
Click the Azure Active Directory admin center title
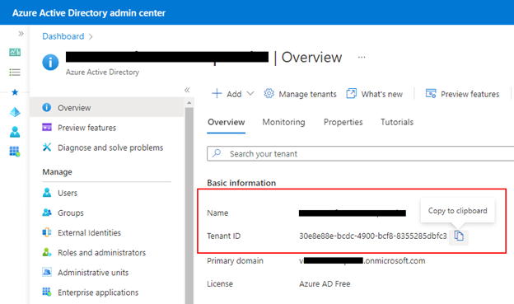(x=89, y=13)
